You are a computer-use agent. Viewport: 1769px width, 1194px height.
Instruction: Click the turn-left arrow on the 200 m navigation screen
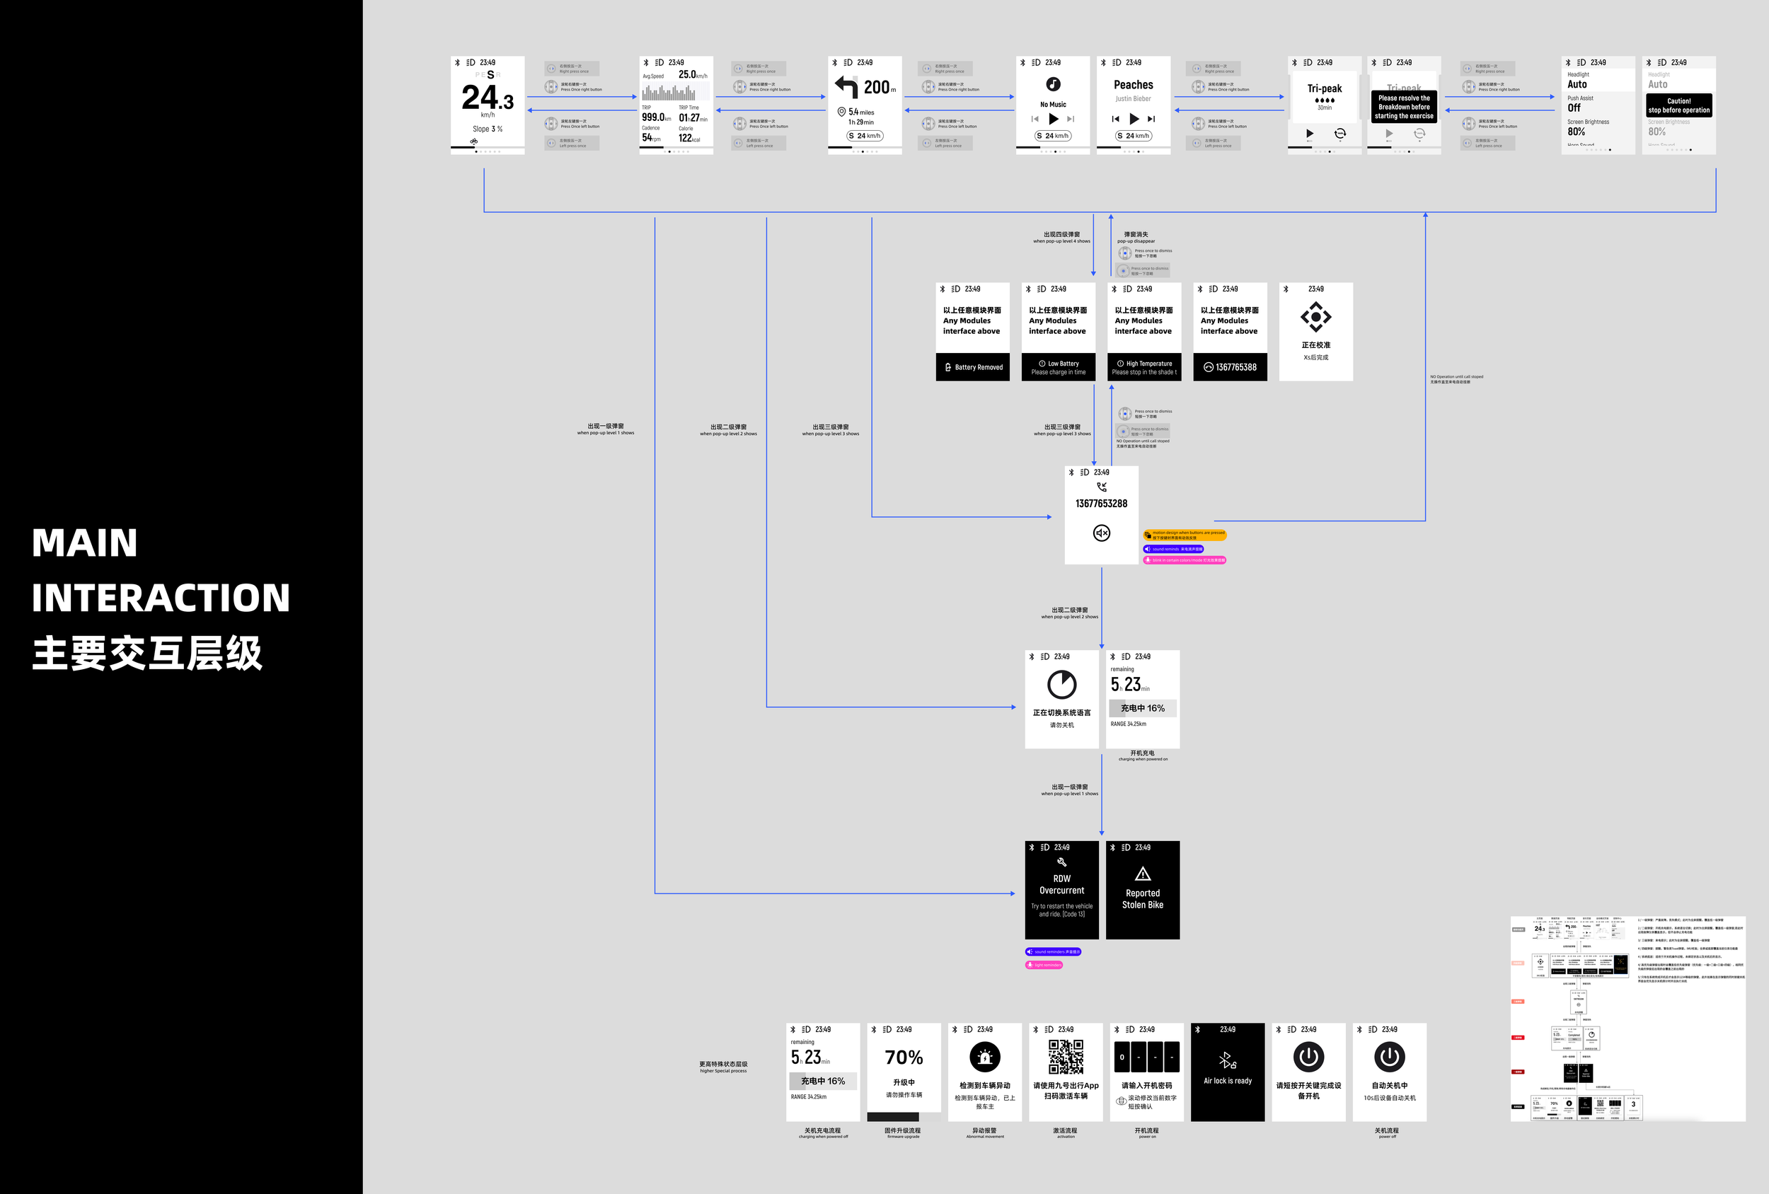click(846, 86)
